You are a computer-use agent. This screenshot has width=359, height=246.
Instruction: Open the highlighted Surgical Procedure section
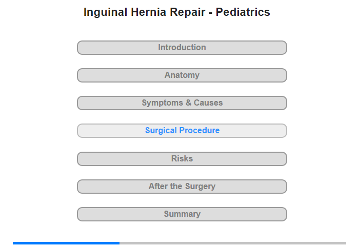pyautogui.click(x=182, y=131)
